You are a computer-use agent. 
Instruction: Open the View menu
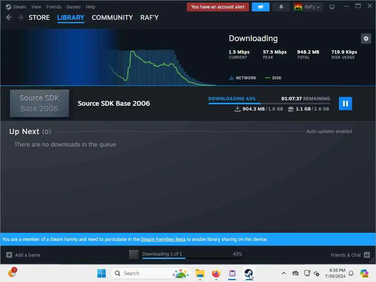36,7
